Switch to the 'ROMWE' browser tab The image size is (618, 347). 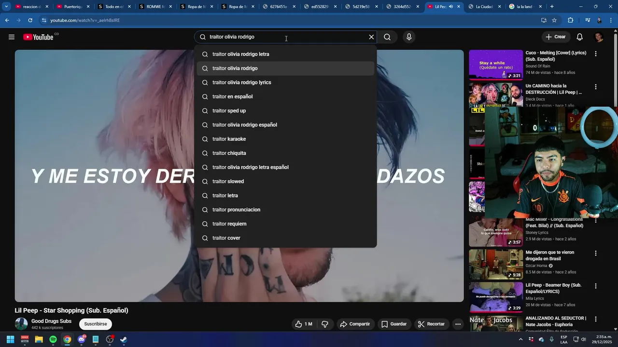(155, 7)
